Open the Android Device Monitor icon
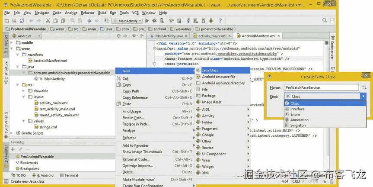 pos(211,21)
